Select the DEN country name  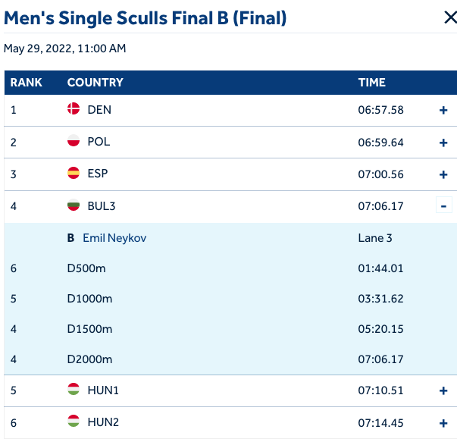(x=99, y=110)
